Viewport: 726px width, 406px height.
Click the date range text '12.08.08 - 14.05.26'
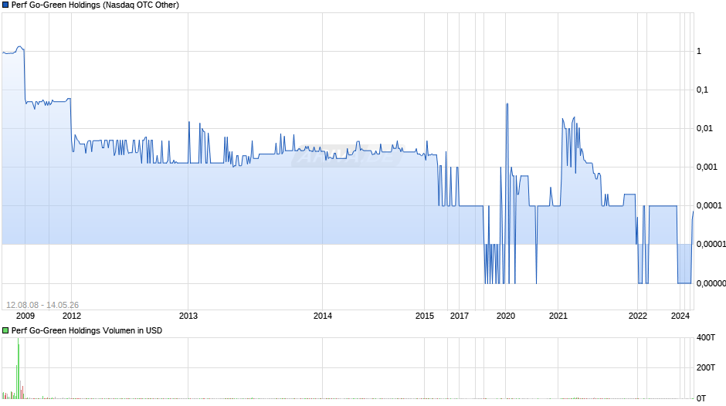coord(42,305)
